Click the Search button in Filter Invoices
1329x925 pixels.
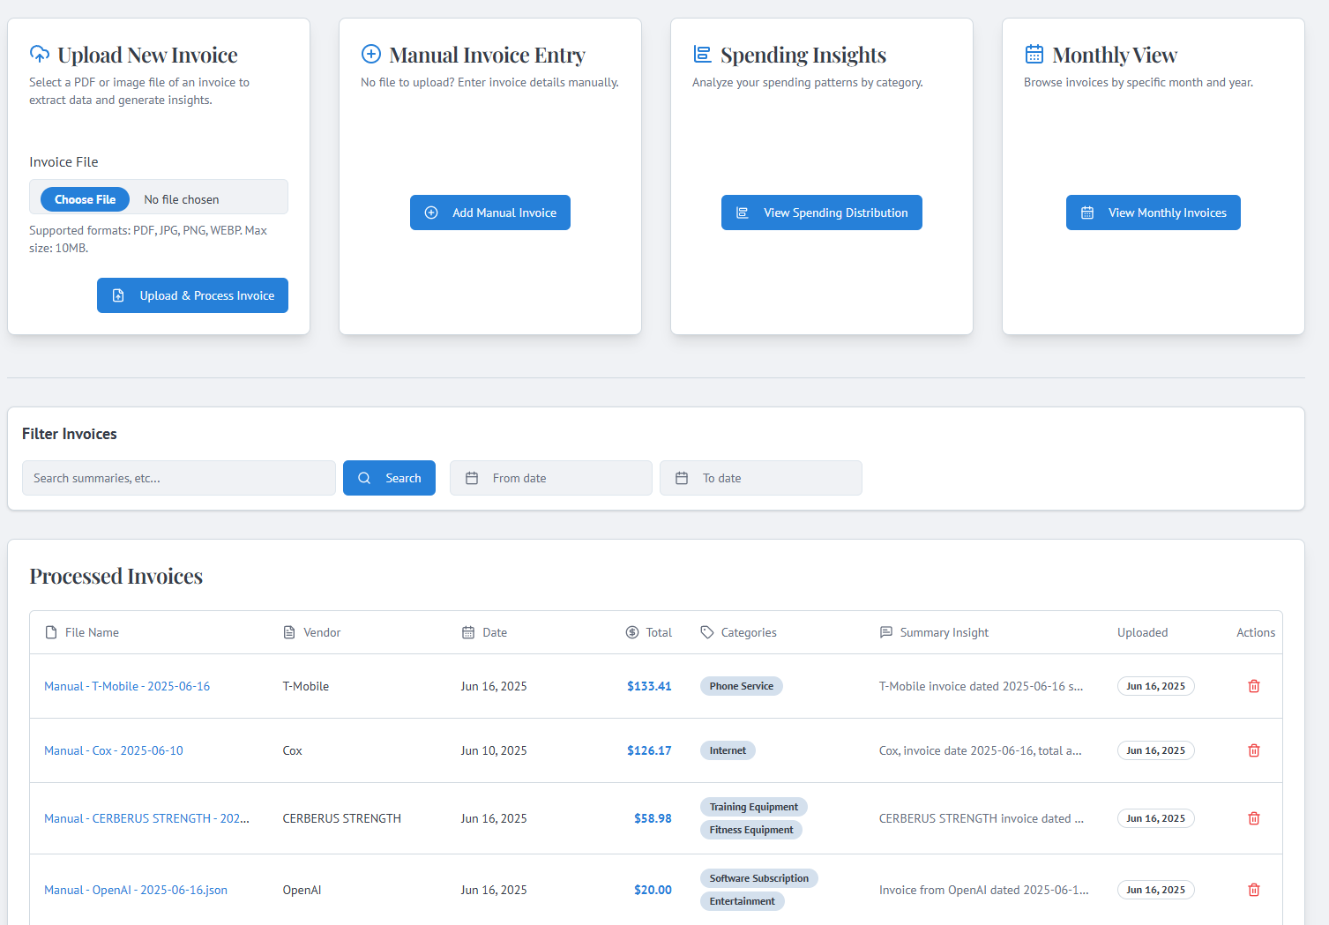point(389,478)
